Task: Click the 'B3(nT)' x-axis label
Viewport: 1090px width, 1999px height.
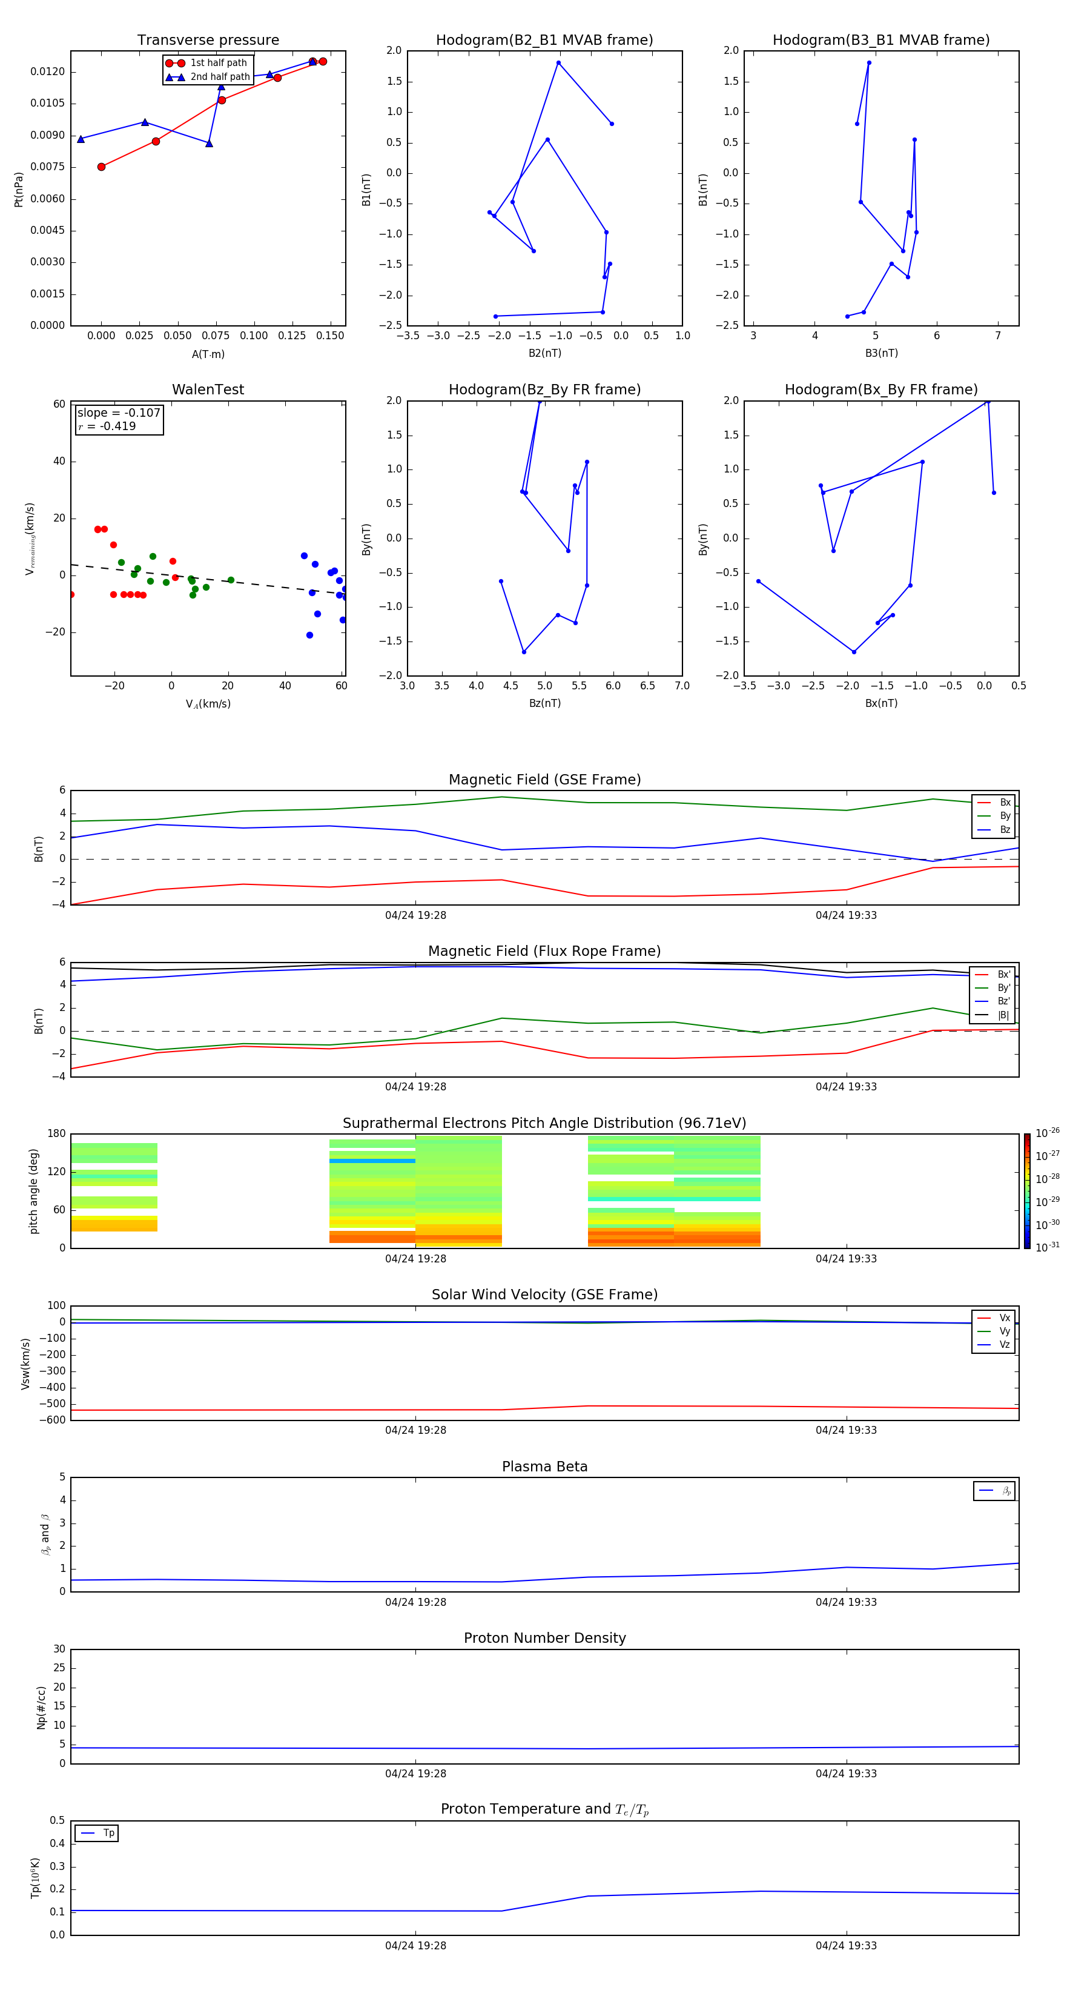Action: click(x=881, y=354)
